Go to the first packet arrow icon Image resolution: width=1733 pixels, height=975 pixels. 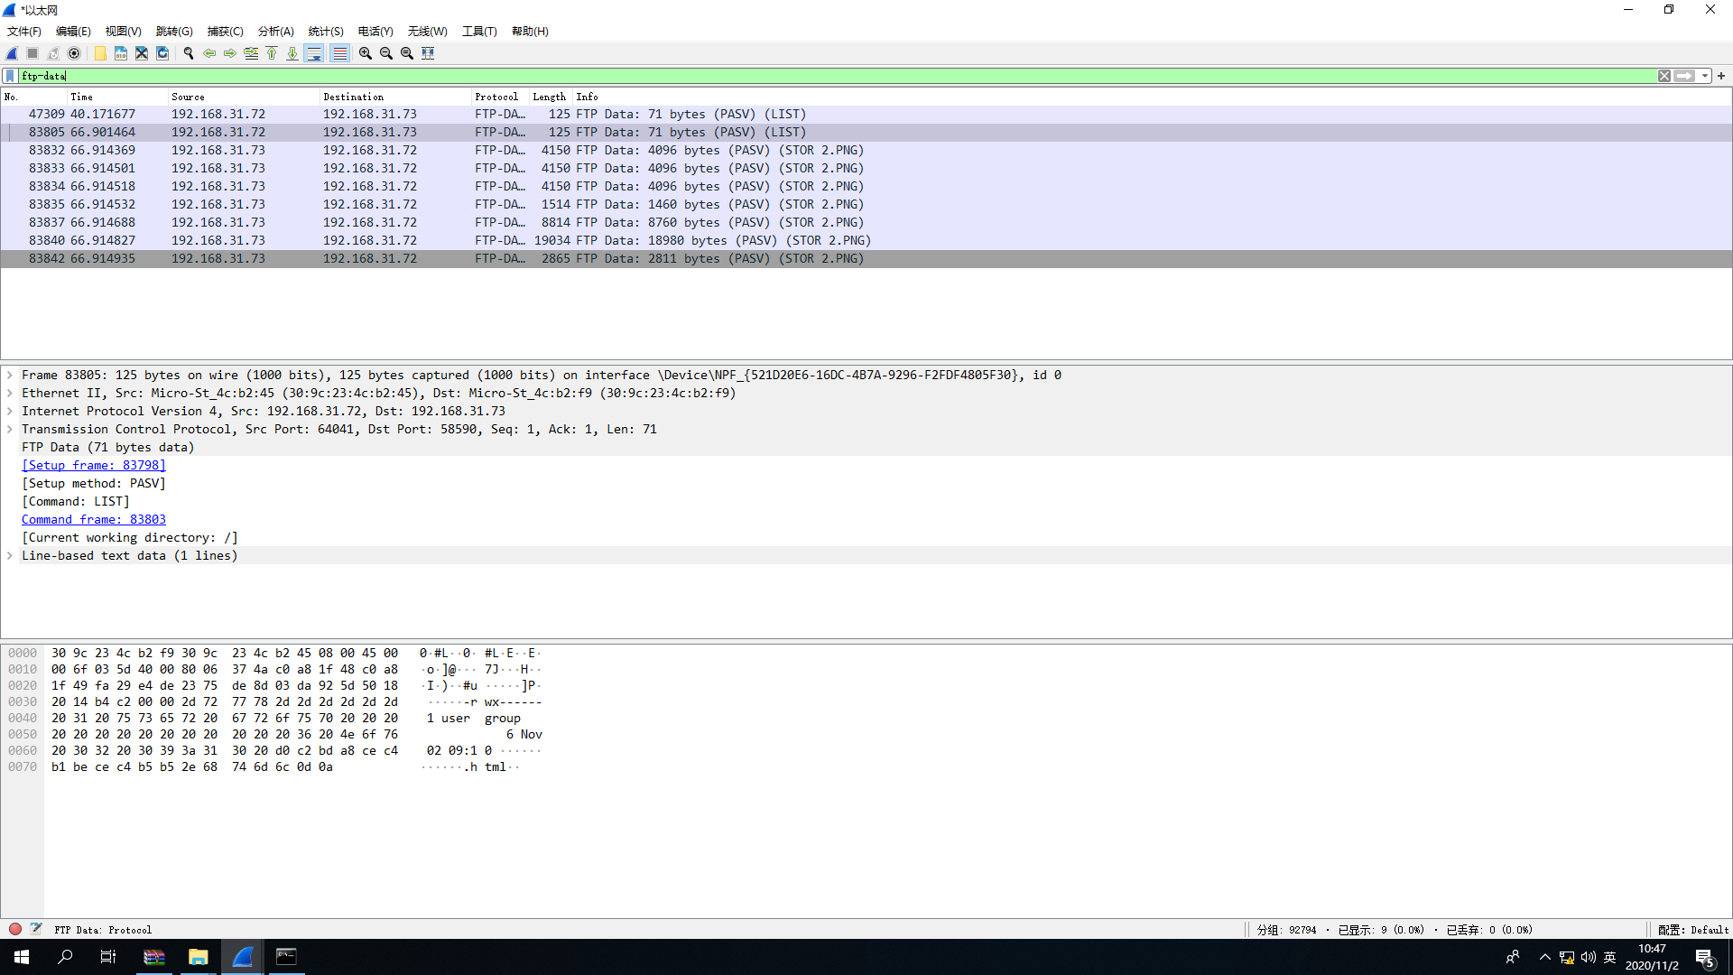click(272, 53)
